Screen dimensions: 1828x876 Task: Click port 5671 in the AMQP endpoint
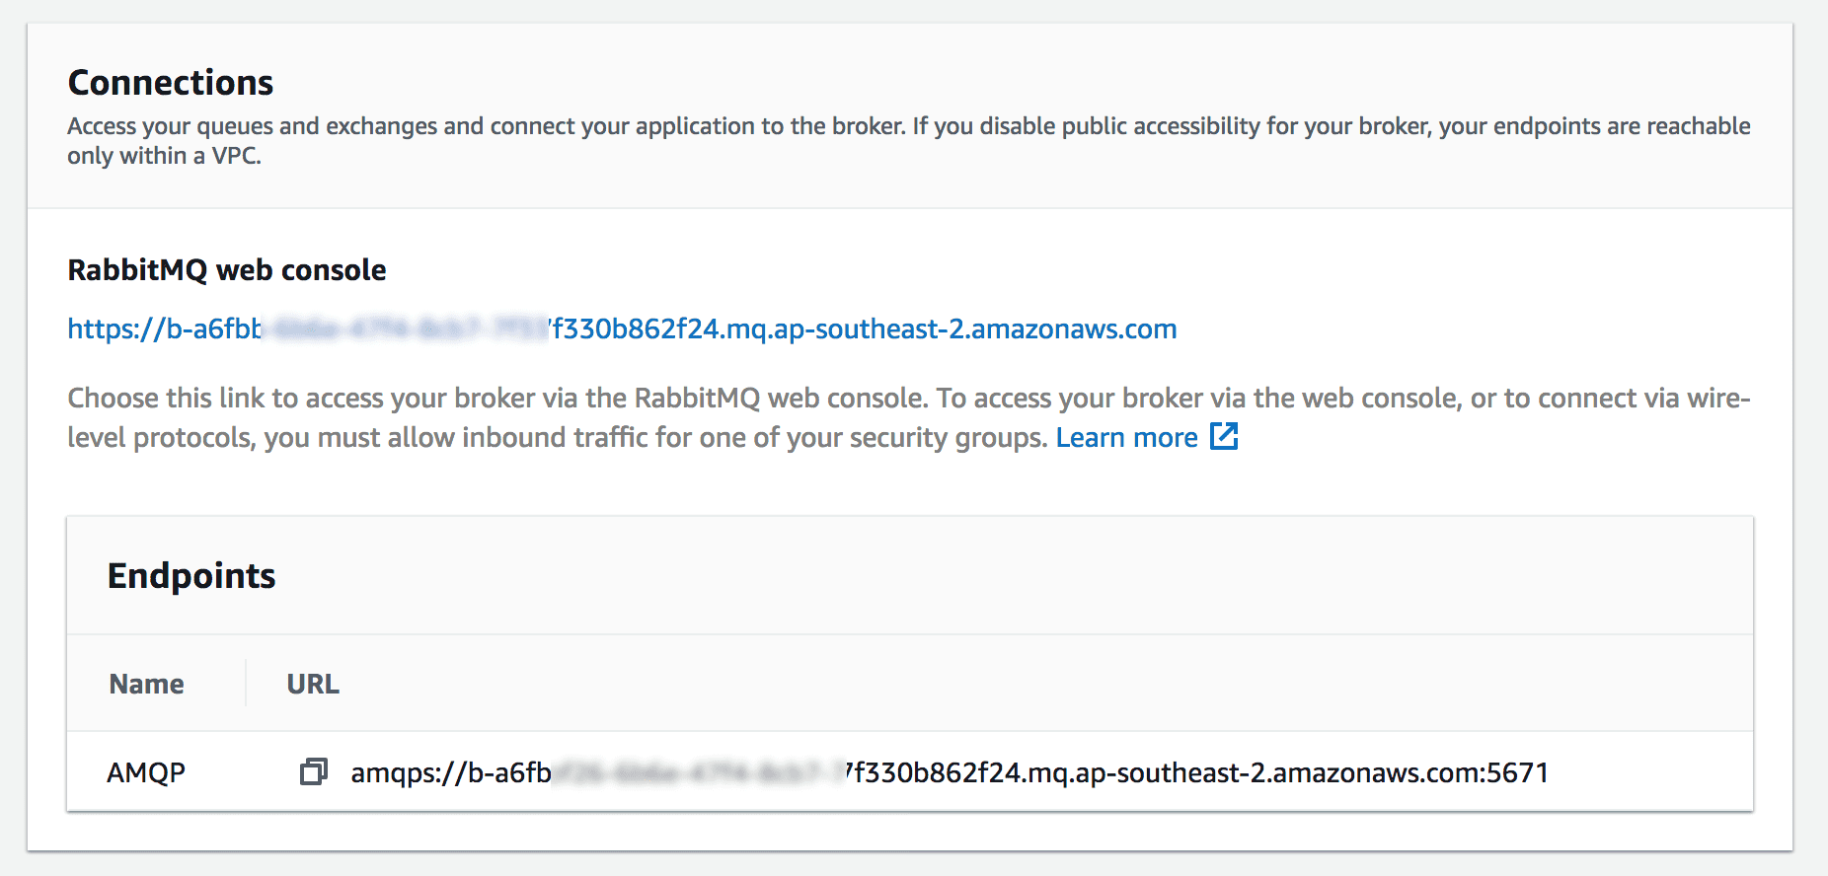coord(1518,772)
